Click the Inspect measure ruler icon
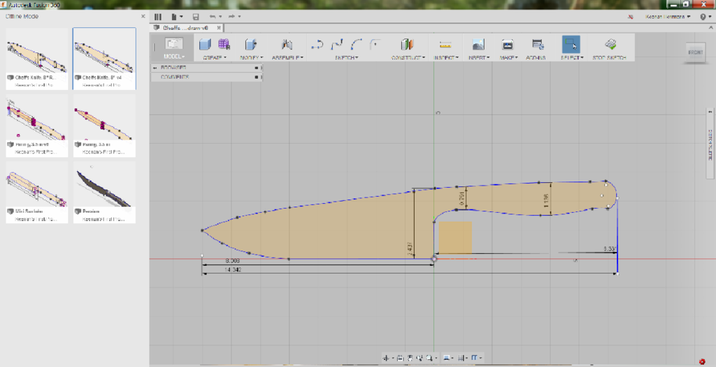 click(x=445, y=45)
